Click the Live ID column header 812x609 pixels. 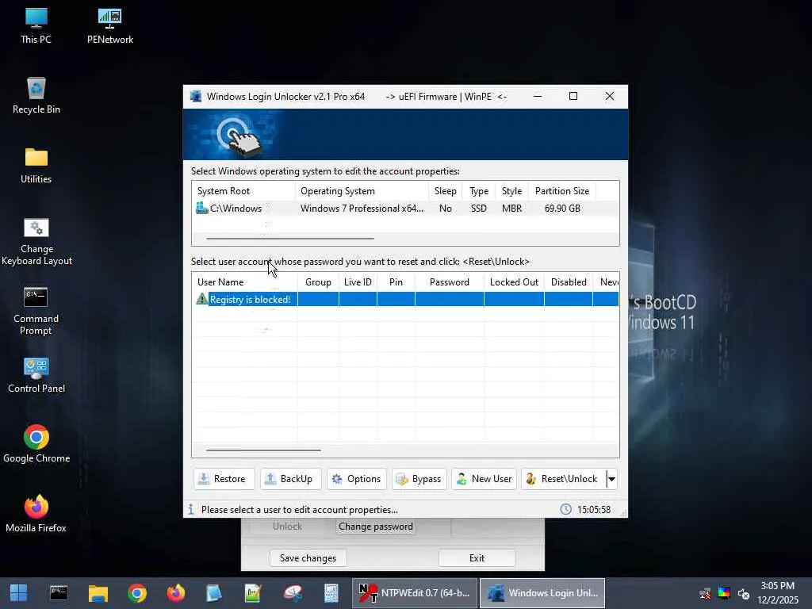(358, 282)
